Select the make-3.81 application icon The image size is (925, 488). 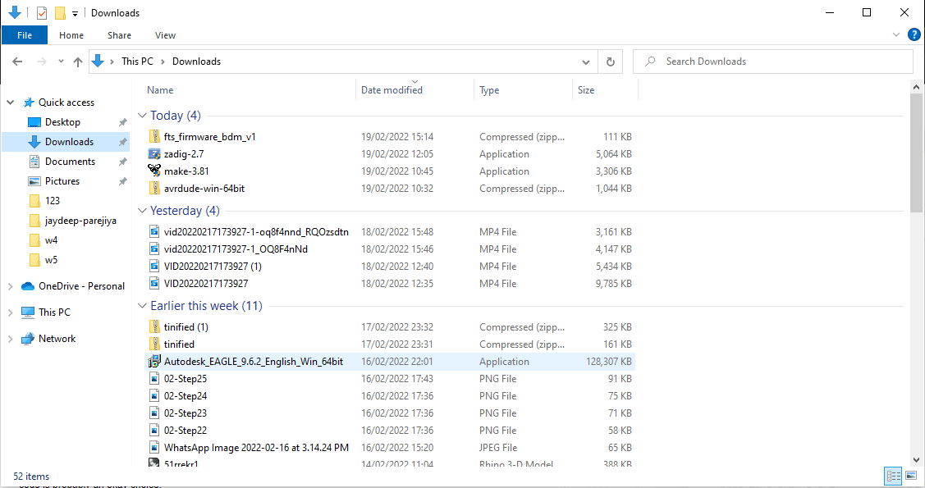pos(154,171)
